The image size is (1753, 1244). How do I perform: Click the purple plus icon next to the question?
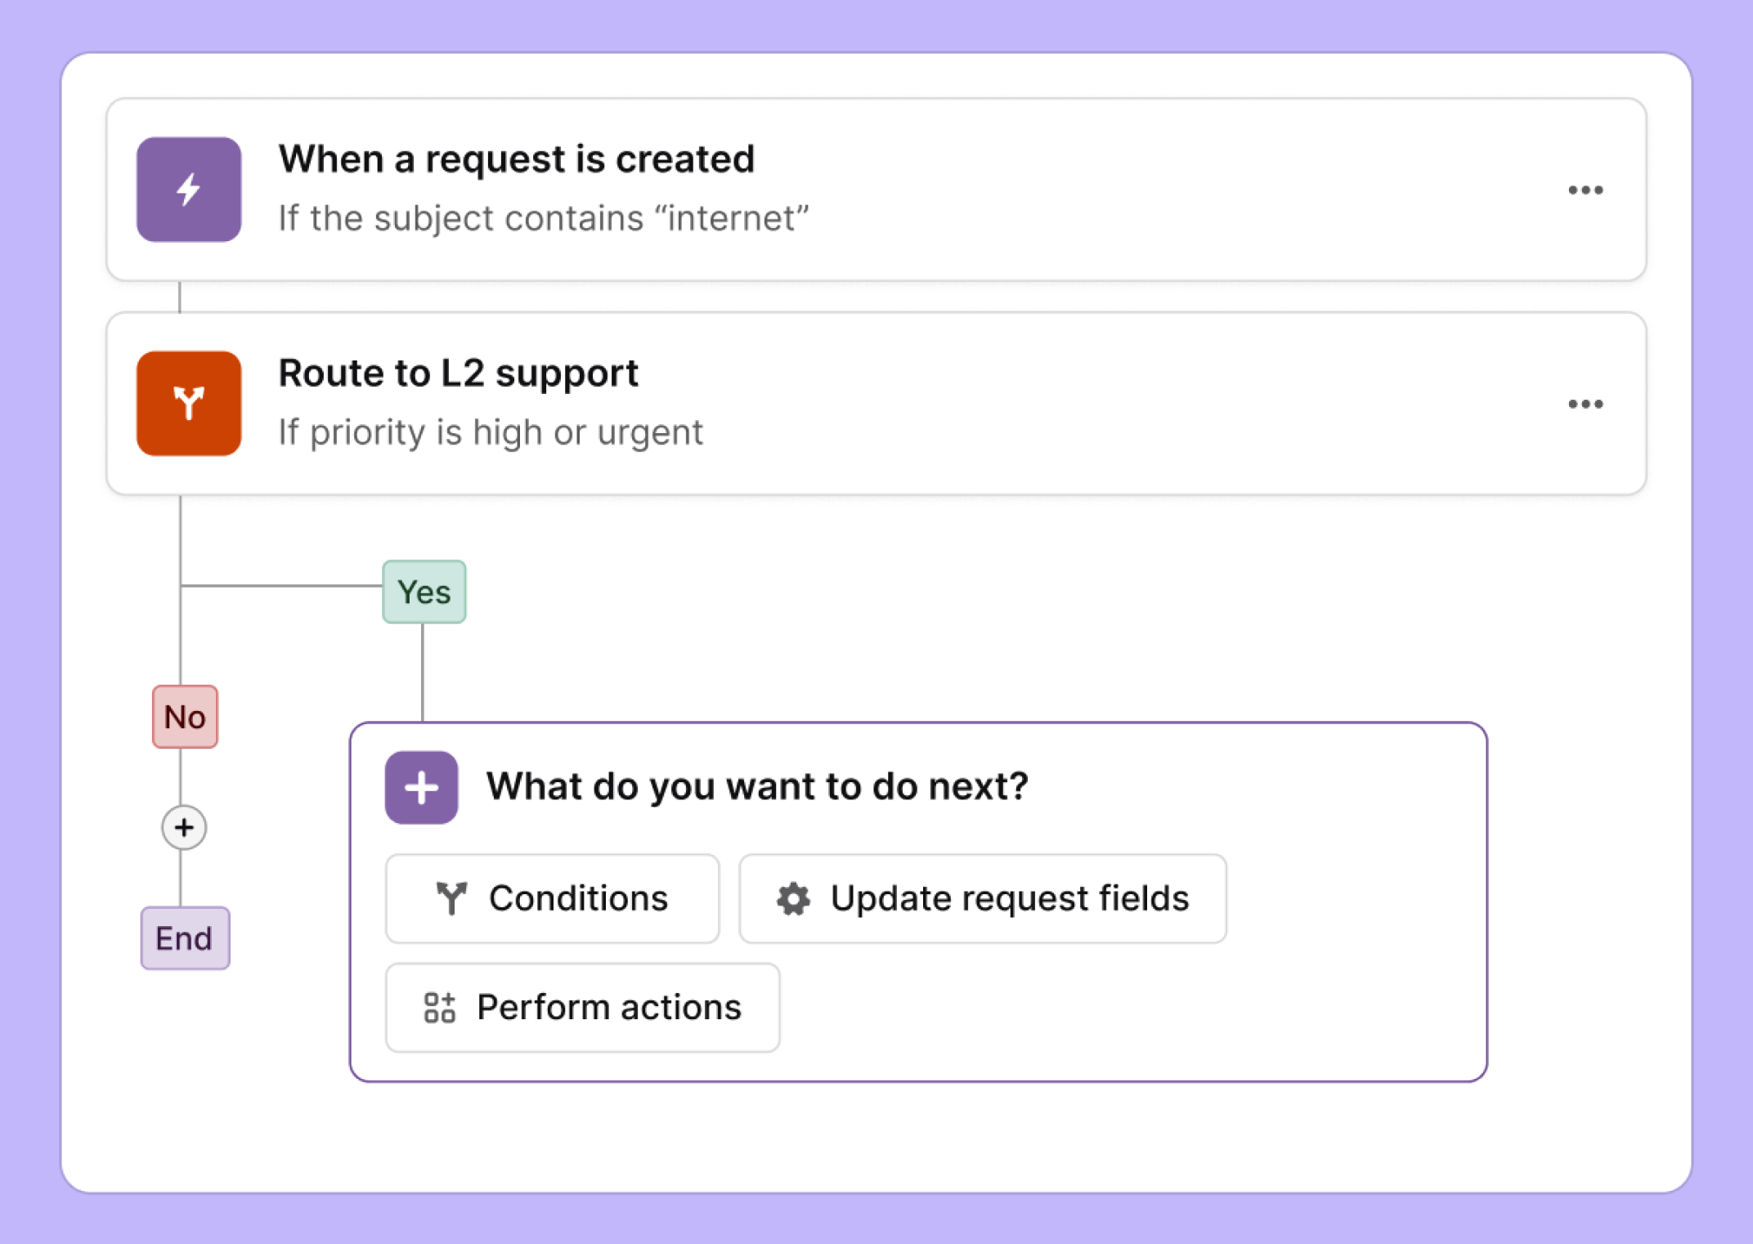point(421,786)
